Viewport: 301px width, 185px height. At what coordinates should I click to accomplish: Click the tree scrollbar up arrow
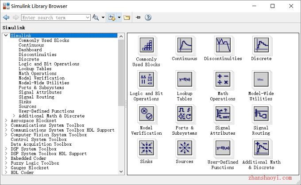pyautogui.click(x=121, y=36)
